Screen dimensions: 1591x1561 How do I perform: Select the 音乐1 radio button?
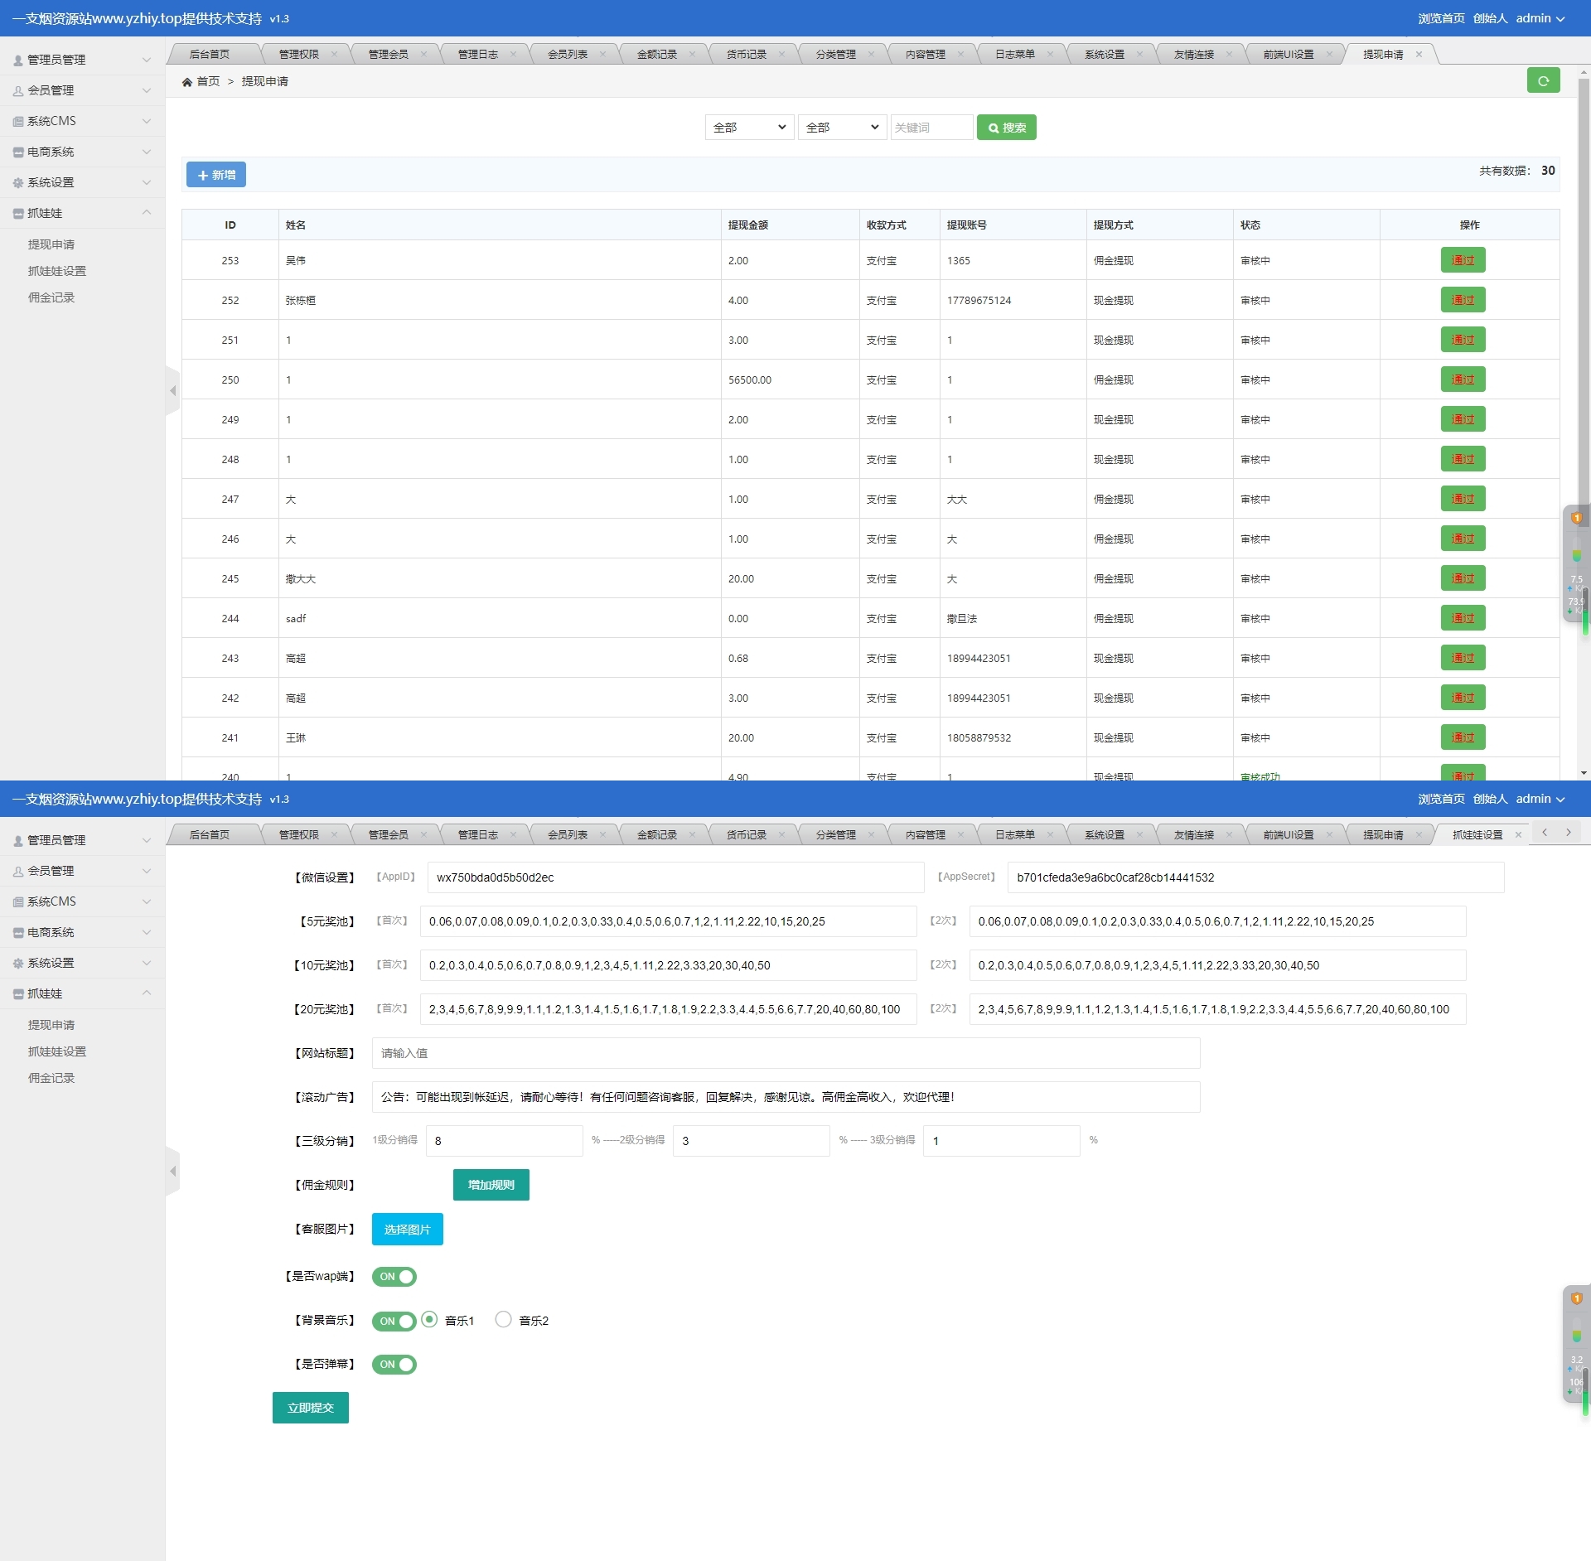429,1319
